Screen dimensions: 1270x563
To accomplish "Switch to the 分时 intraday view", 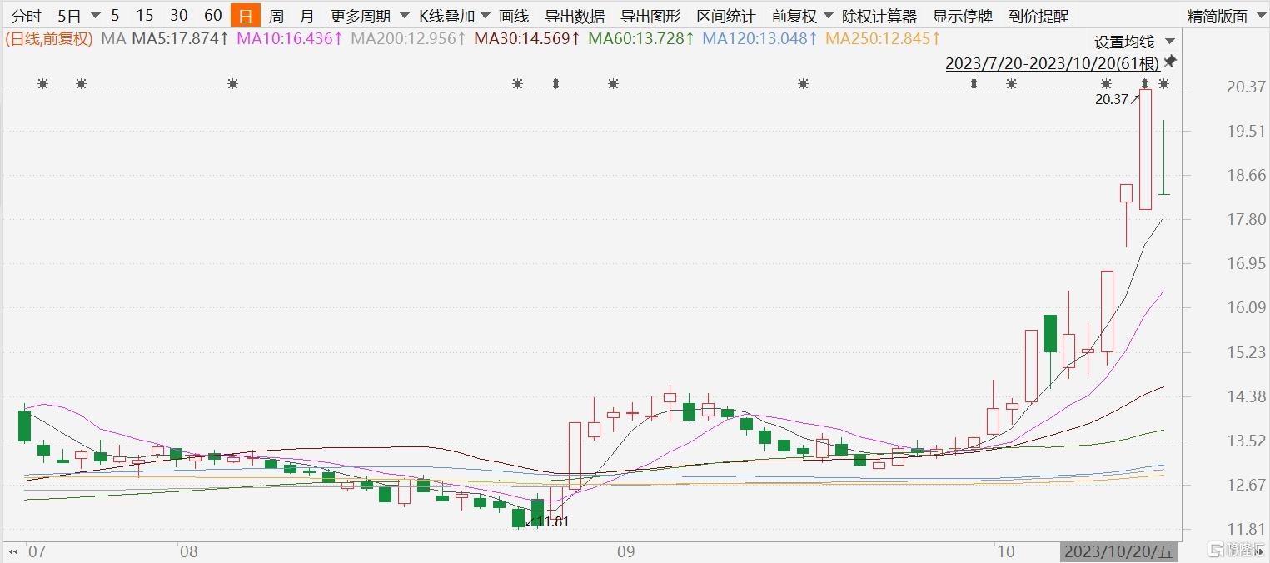I will 27,16.
